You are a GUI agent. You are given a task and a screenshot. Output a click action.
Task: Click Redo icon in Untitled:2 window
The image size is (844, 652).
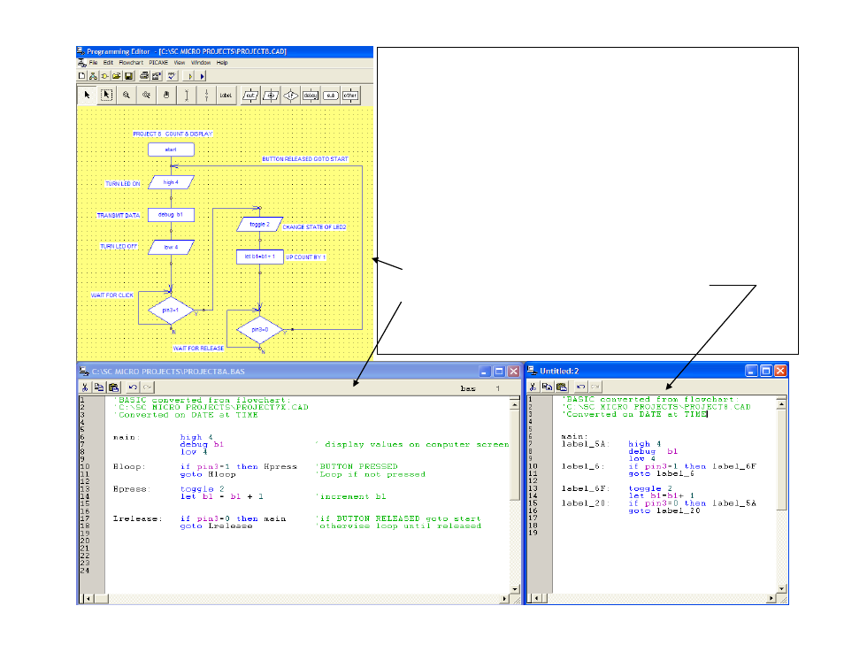coord(595,387)
